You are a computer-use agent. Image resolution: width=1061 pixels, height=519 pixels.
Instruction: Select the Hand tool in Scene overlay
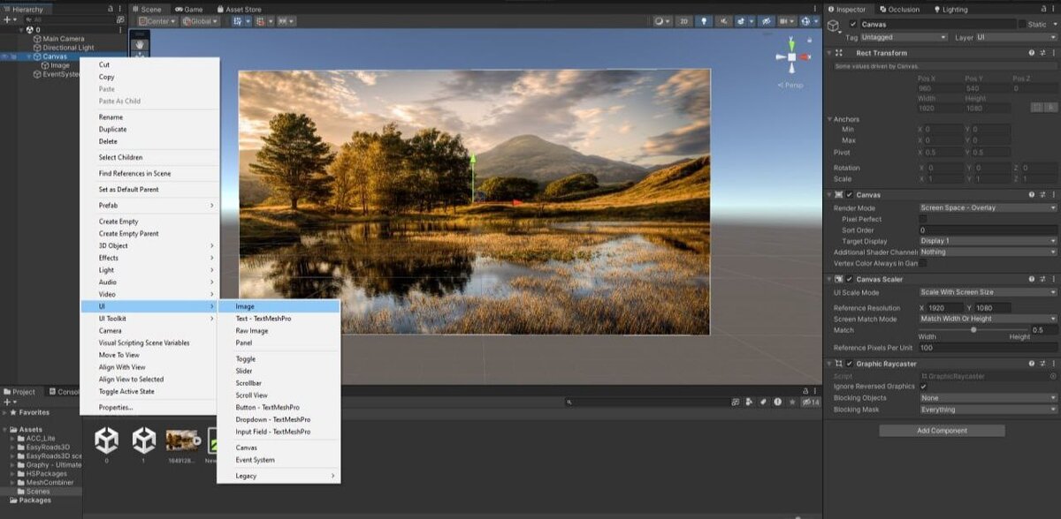click(x=140, y=44)
